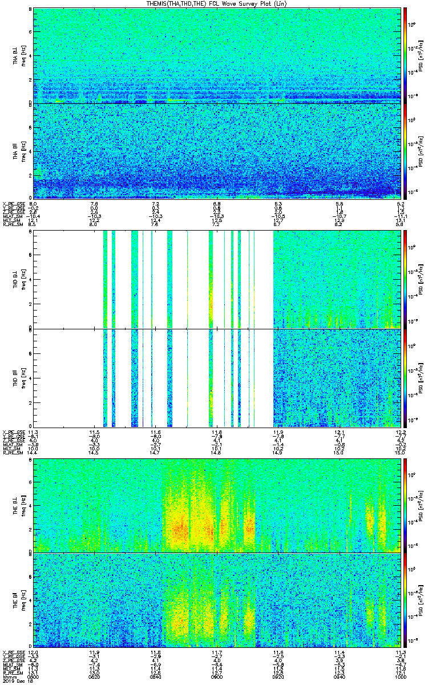Select the THA B-perpendicular spectrogram panel
This screenshot has width=428, height=685.
216,55
